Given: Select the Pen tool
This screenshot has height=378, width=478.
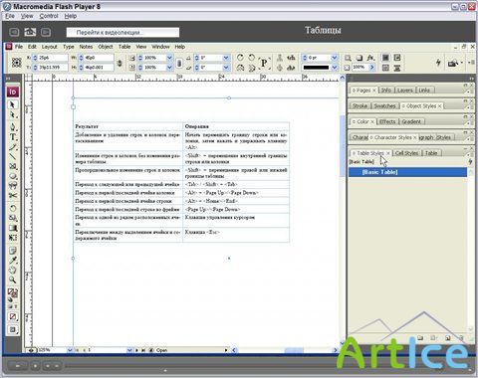Looking at the screenshot, I should click(x=13, y=127).
